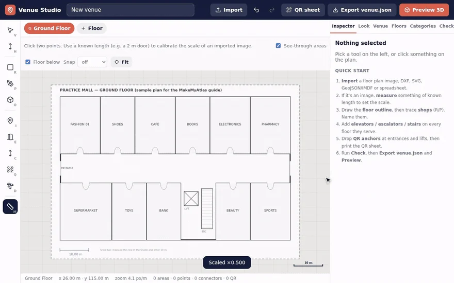Click the QUICK START heading
The width and height of the screenshot is (454, 283).
352,71
